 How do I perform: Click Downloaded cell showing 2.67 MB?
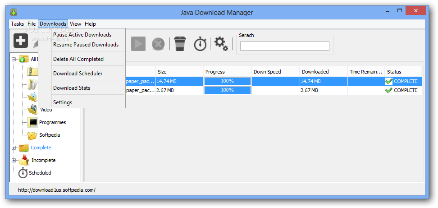[x=324, y=90]
